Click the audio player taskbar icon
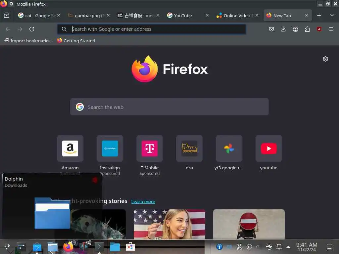The image size is (339, 254). (84, 246)
